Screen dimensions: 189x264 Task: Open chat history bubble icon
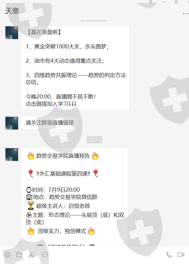[x=45, y=254]
